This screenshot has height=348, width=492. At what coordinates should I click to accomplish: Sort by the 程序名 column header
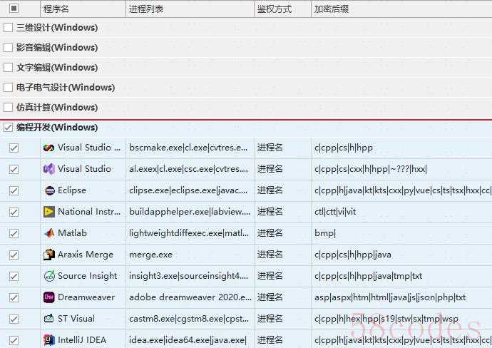[x=83, y=9]
